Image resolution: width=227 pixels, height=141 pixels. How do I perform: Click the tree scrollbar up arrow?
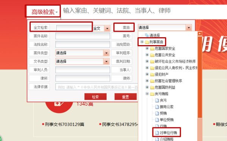[x=200, y=34]
